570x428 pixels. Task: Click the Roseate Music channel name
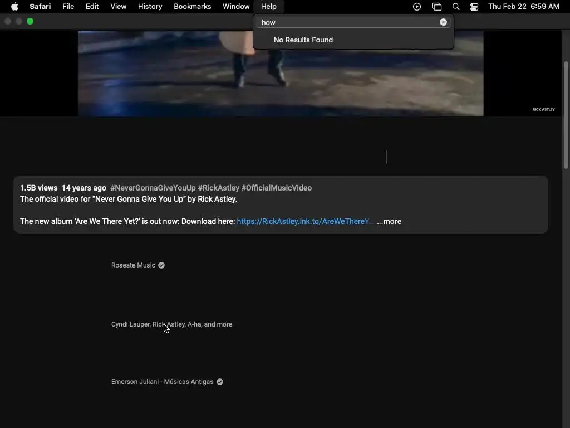[133, 265]
